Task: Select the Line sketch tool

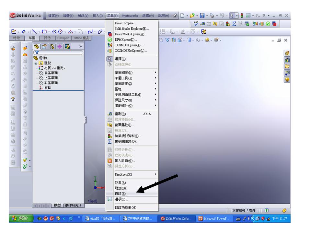Action: [x=34, y=32]
